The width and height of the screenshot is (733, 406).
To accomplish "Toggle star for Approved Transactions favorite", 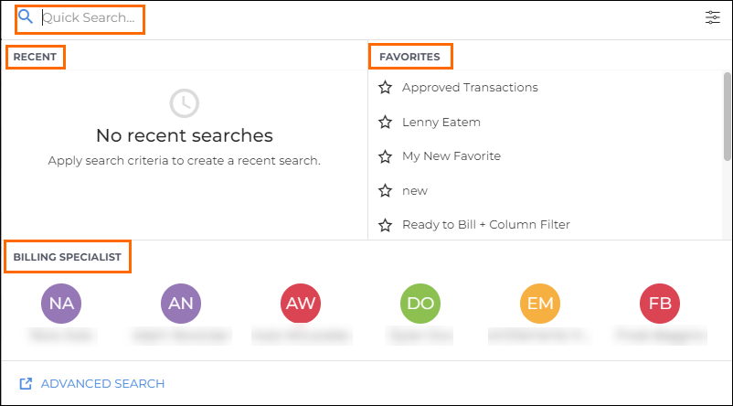I will click(x=385, y=88).
